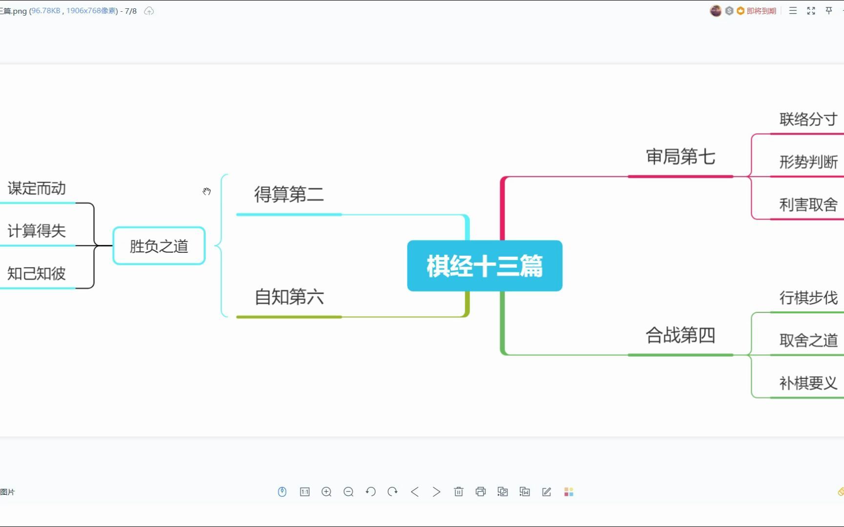Viewport: 844px width, 527px height.
Task: Go to the next image
Action: 437,492
